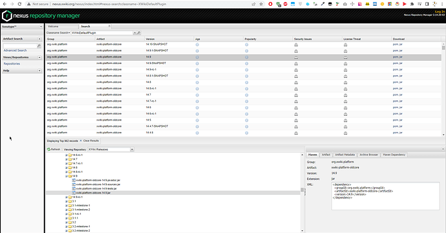446x233 pixels.
Task: Reload the page with browser refresh icon
Action: click(19, 4)
